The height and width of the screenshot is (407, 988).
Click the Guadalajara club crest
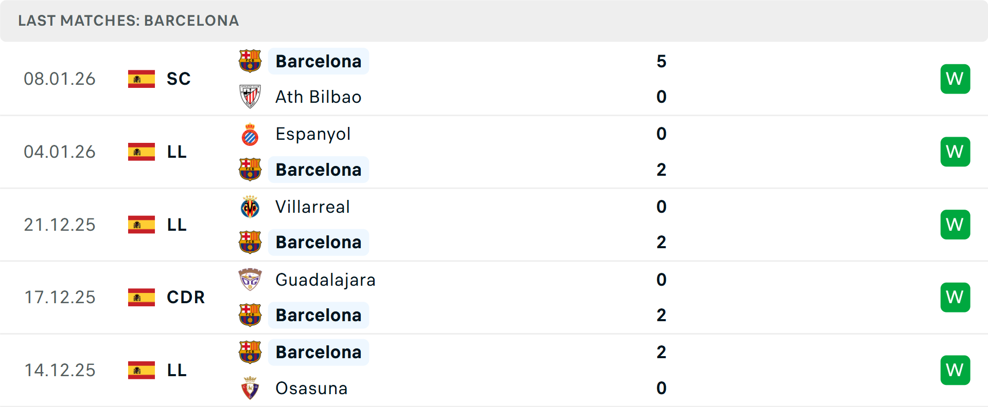pyautogui.click(x=250, y=280)
